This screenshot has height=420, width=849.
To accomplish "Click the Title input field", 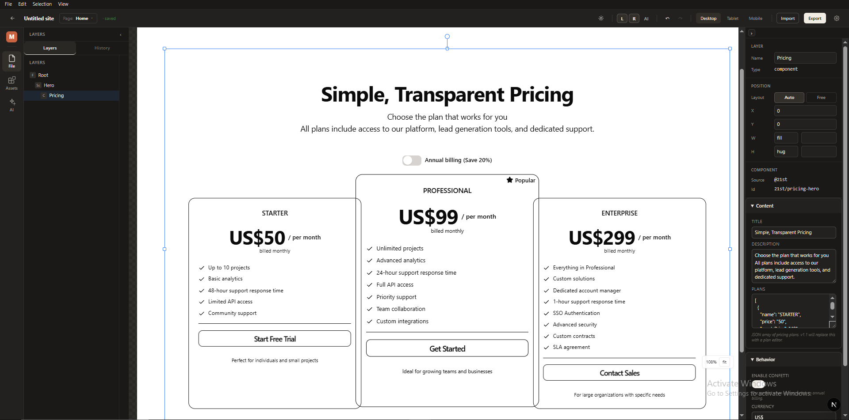I will [794, 232].
